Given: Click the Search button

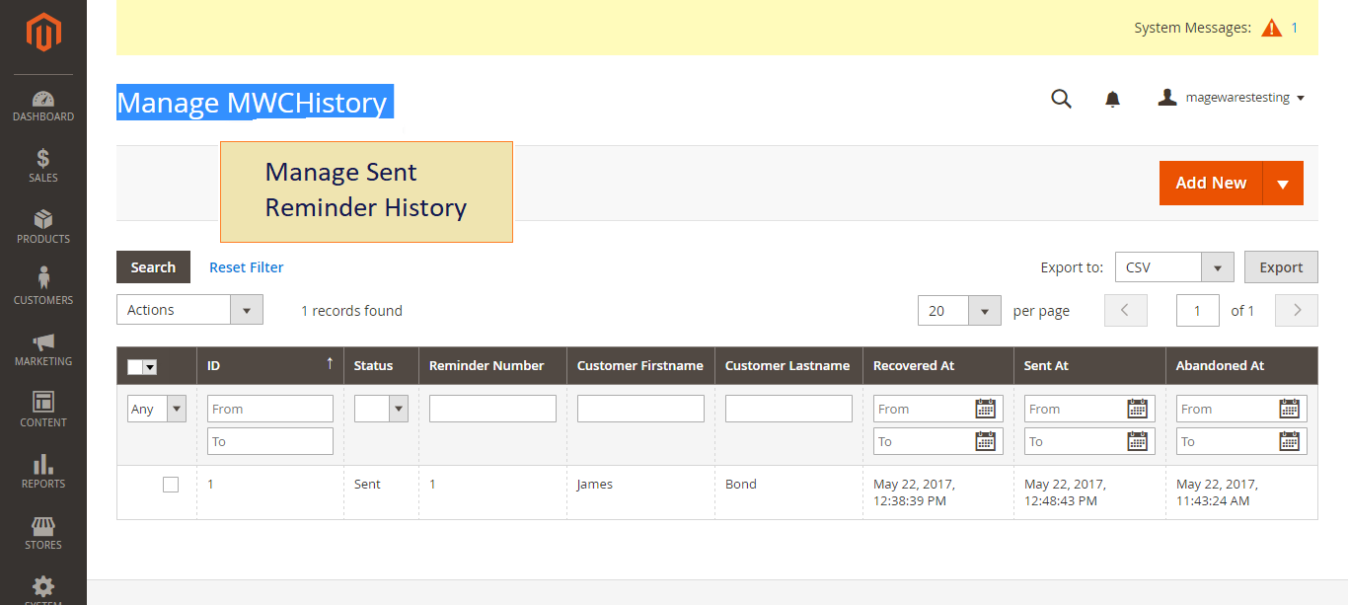Looking at the screenshot, I should pos(153,267).
